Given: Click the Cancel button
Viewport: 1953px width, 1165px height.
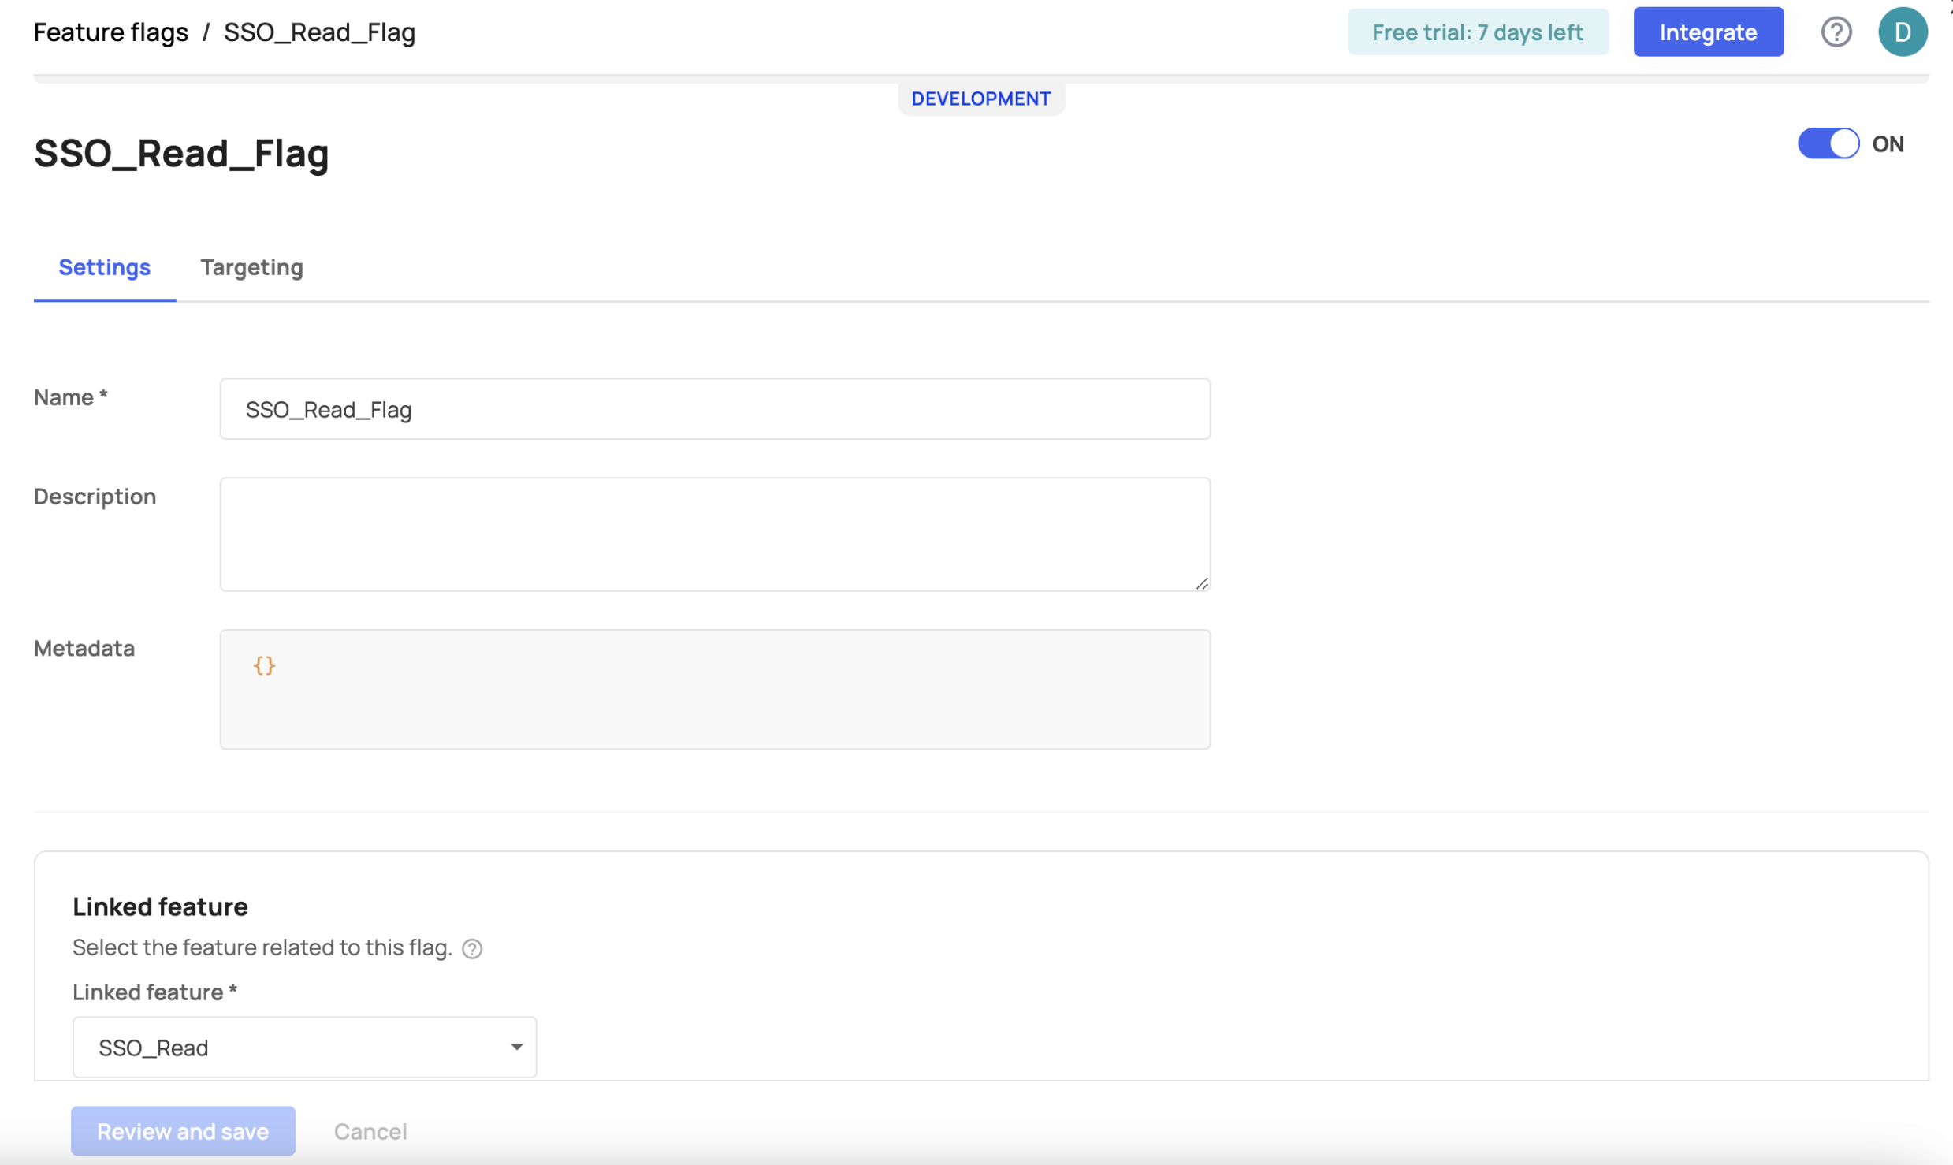Looking at the screenshot, I should 369,1130.
